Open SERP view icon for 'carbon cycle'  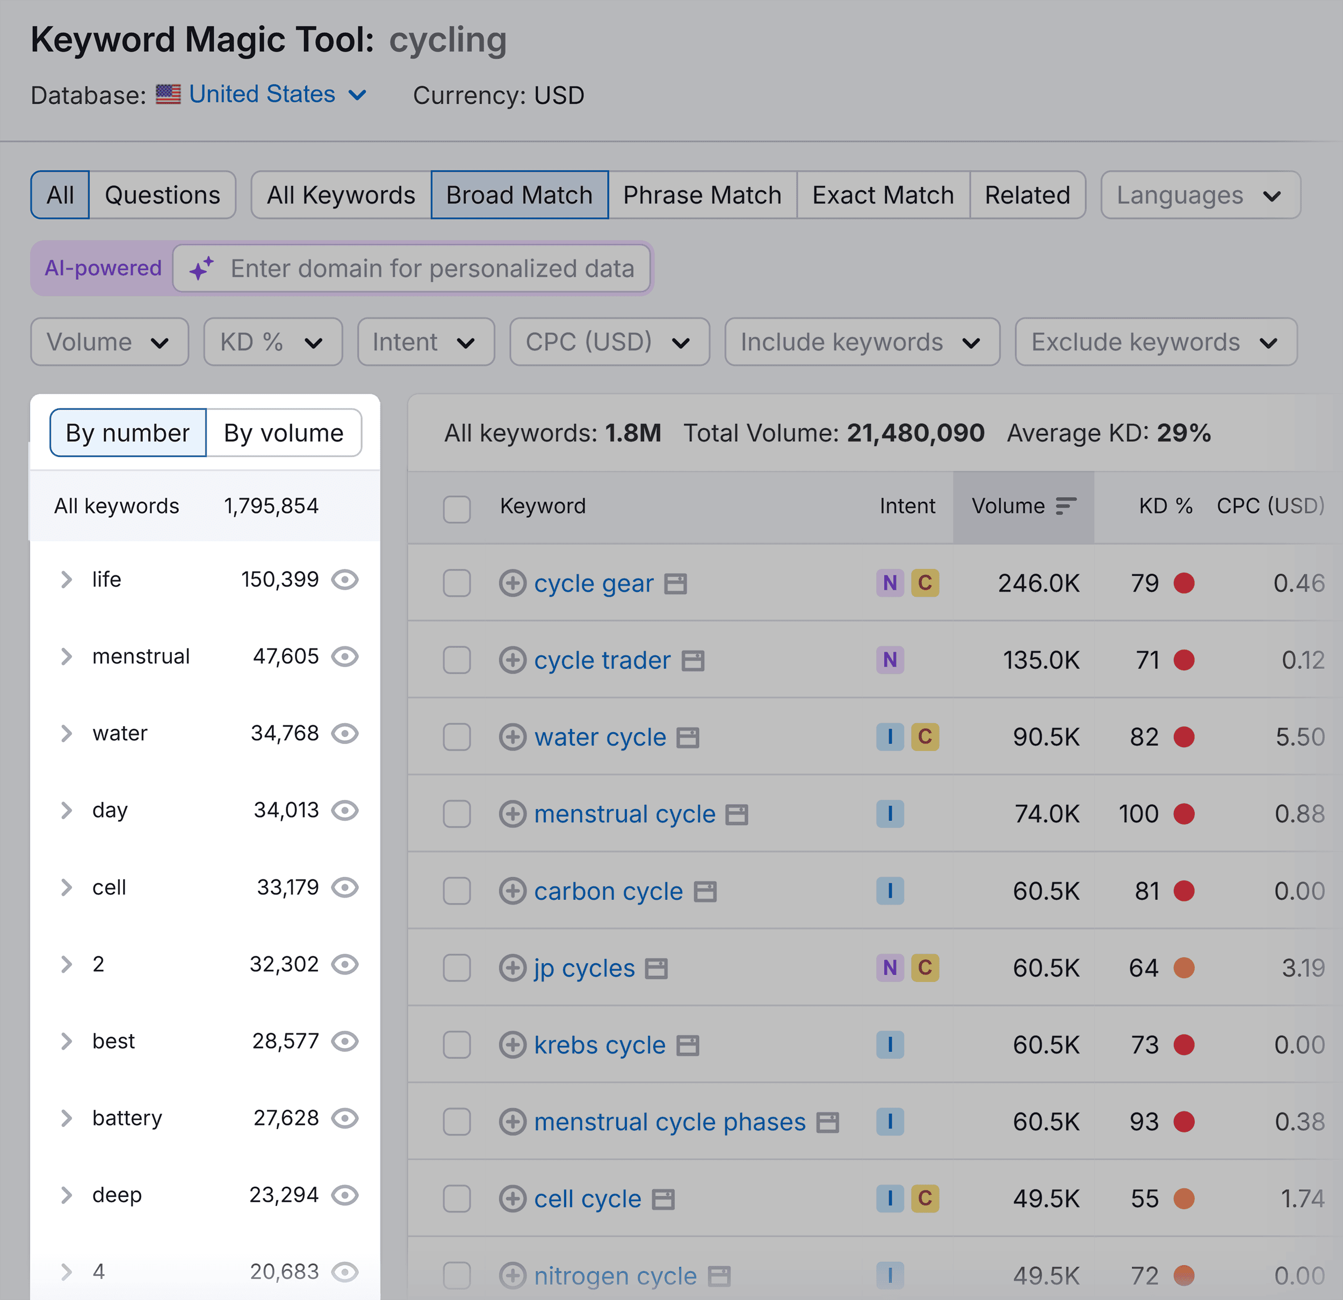tap(705, 892)
